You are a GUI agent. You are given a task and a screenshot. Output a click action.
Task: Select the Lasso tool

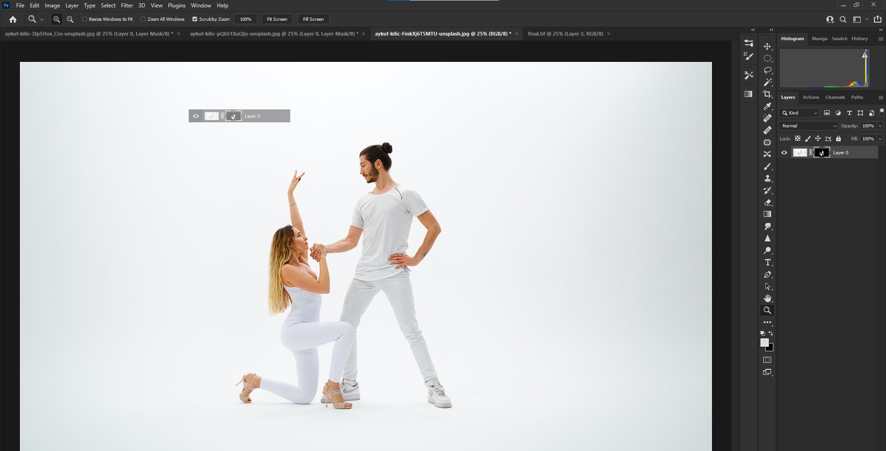(x=767, y=69)
